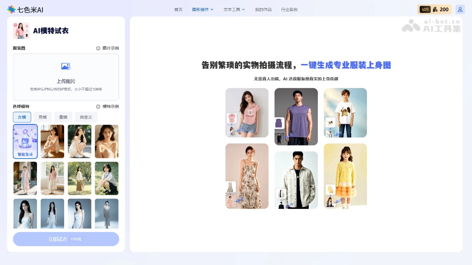
Task: Switch to 男模 model category
Action: [42, 117]
